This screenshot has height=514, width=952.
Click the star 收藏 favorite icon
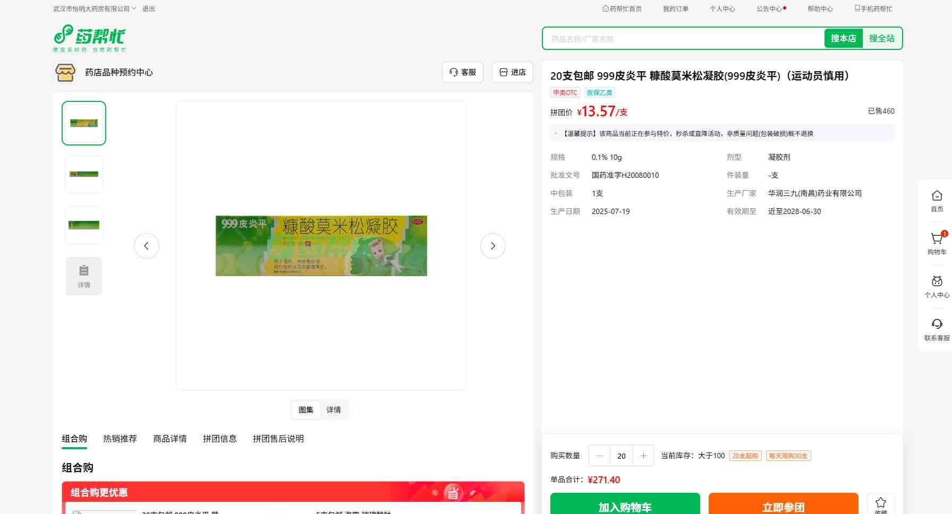coord(880,503)
